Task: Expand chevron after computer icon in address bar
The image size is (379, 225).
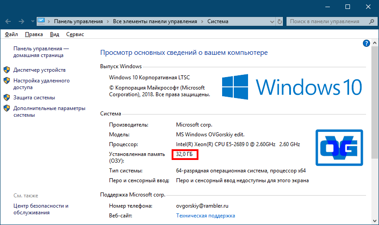Action: 49,21
